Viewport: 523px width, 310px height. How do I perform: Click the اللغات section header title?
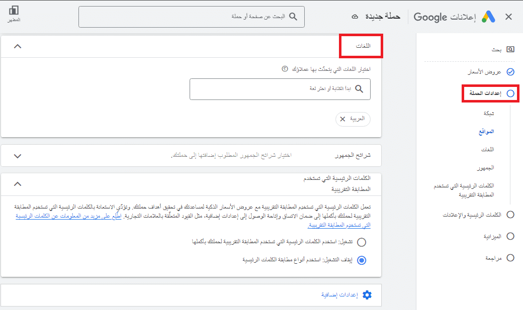(363, 46)
